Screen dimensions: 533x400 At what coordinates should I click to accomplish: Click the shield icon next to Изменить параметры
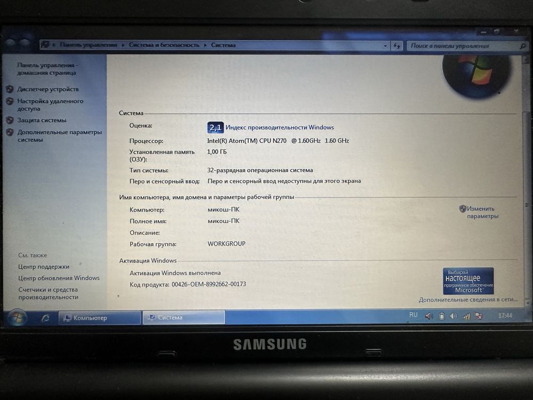(x=462, y=209)
